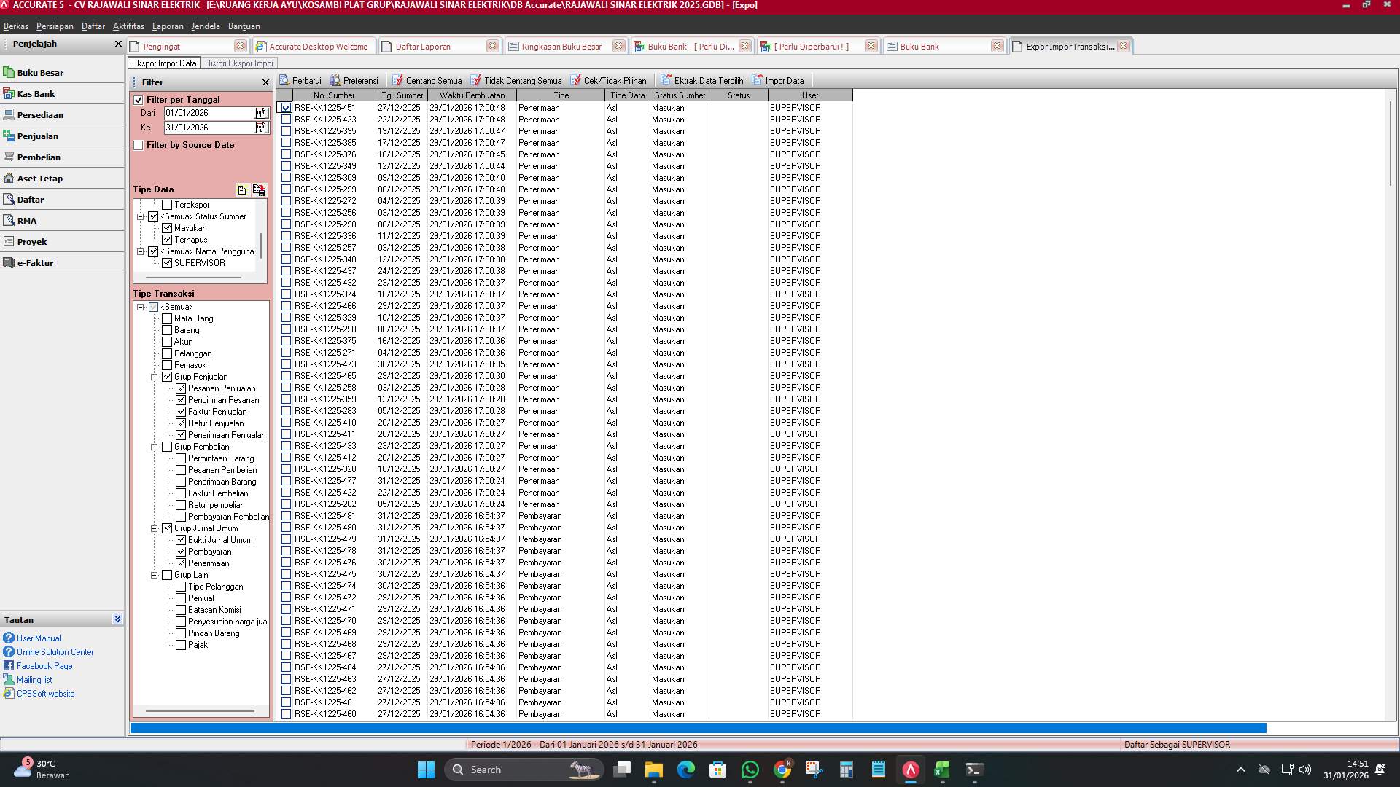The image size is (1400, 787).
Task: Collapse the Grup Penjualan tree node
Action: pyautogui.click(x=154, y=377)
